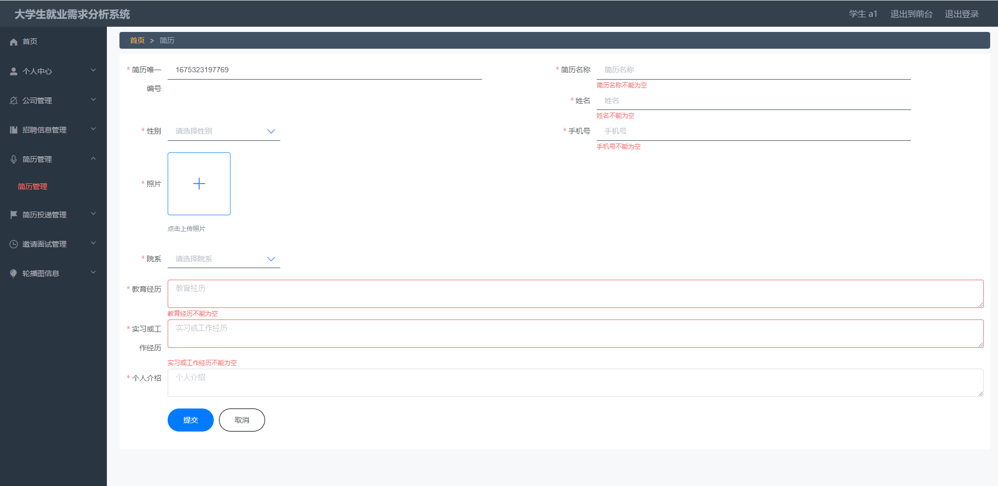Viewport: 998px width, 486px height.
Task: Click the bulb icon beside 轮播图信息
Action: [x=14, y=273]
